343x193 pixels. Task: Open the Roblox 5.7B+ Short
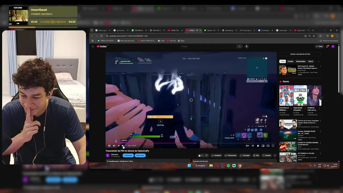tap(300, 95)
